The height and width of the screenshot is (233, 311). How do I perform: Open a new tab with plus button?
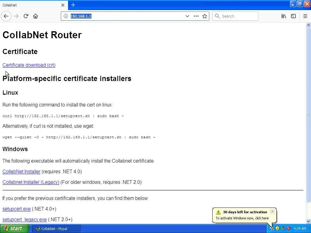click(73, 5)
